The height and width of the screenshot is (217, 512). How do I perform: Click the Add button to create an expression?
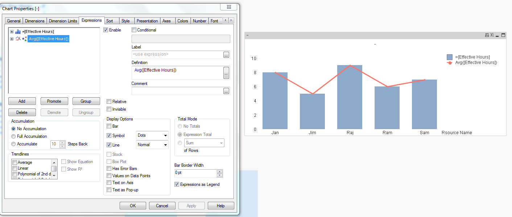click(x=22, y=101)
